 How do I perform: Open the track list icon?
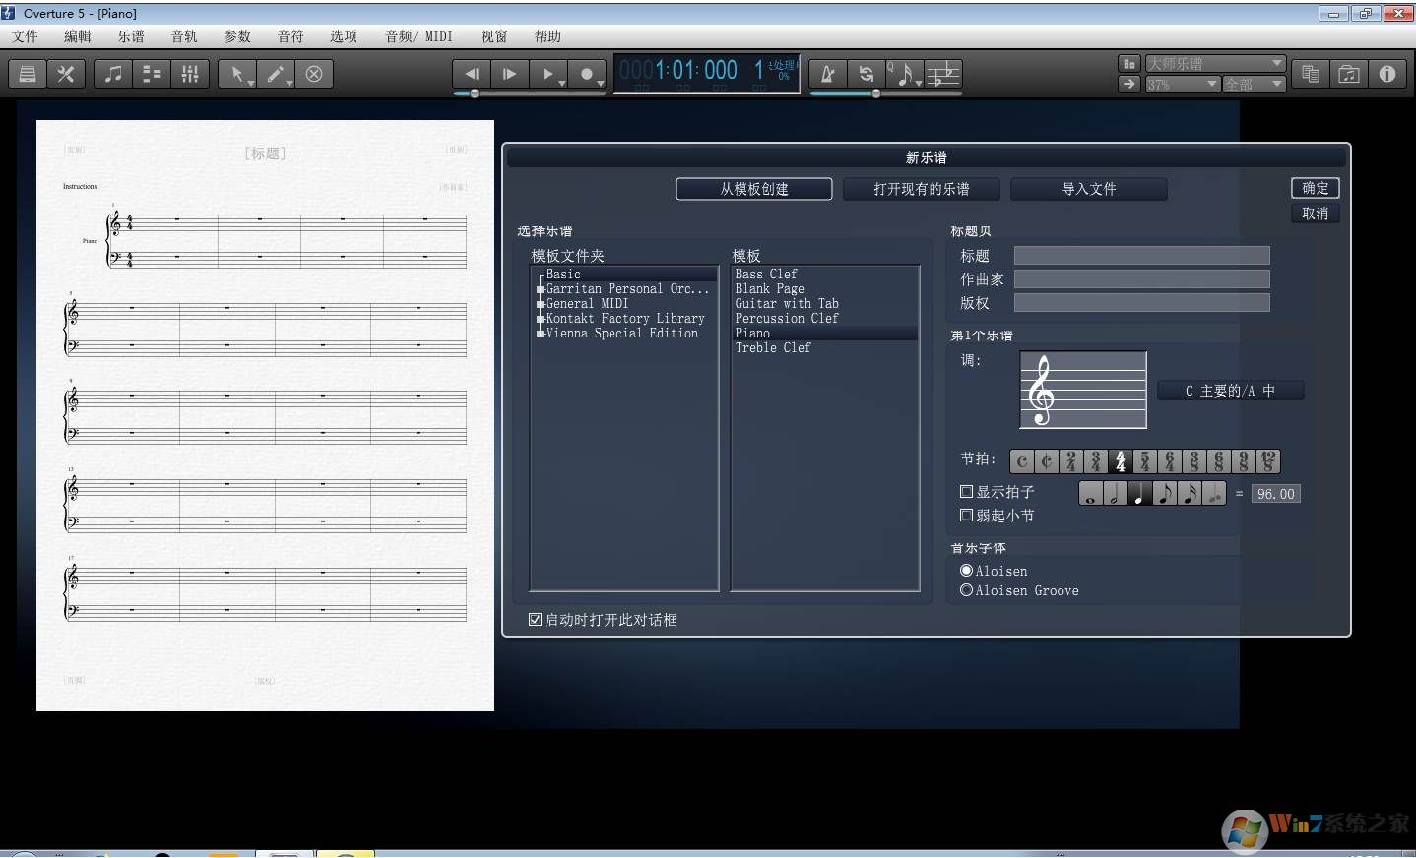152,74
